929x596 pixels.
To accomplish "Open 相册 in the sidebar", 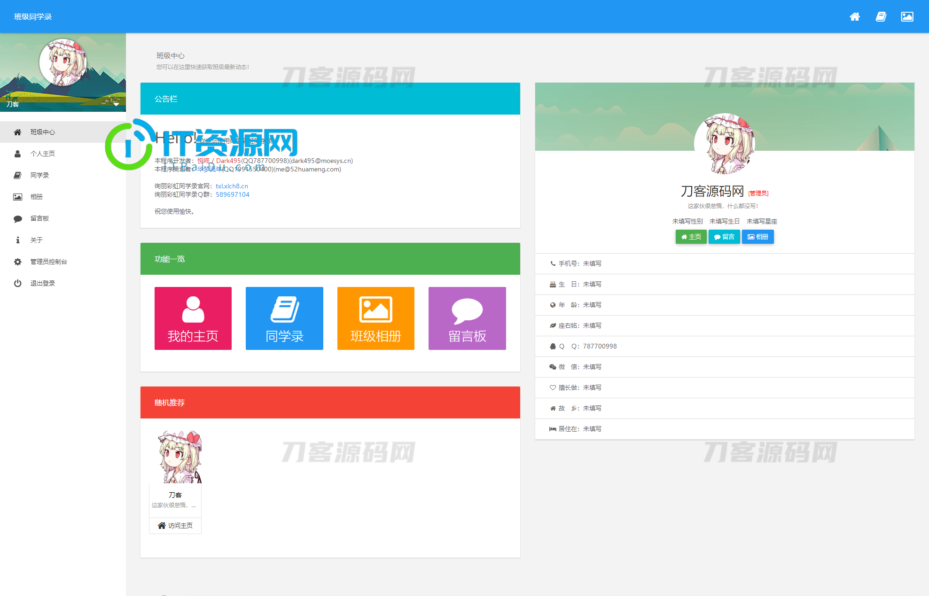I will pyautogui.click(x=63, y=197).
